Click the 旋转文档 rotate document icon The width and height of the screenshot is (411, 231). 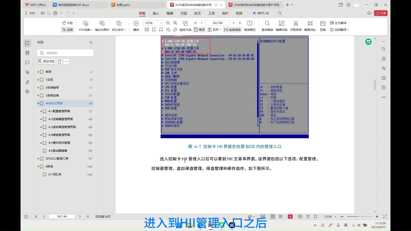pos(185,23)
